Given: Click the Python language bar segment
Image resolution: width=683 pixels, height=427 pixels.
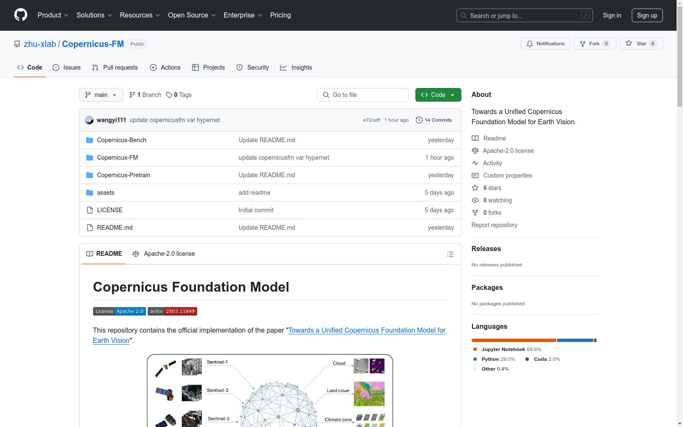Looking at the screenshot, I should pyautogui.click(x=575, y=340).
